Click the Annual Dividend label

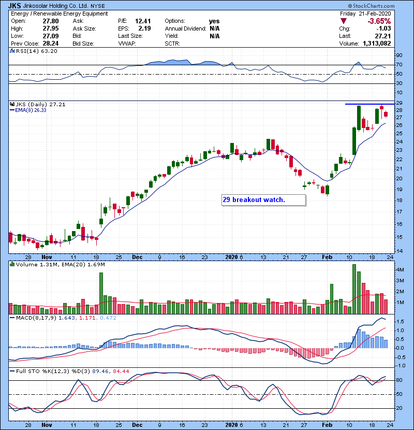click(x=185, y=28)
